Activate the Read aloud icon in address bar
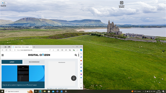The height and width of the screenshot is (93, 166). click(50, 50)
